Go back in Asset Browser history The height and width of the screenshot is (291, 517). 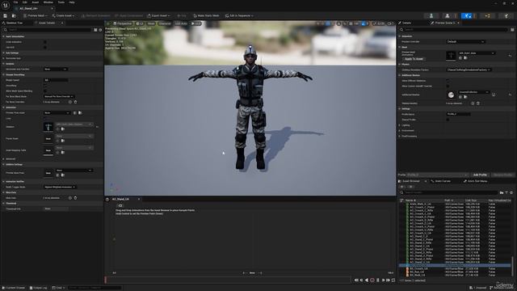tap(402, 187)
